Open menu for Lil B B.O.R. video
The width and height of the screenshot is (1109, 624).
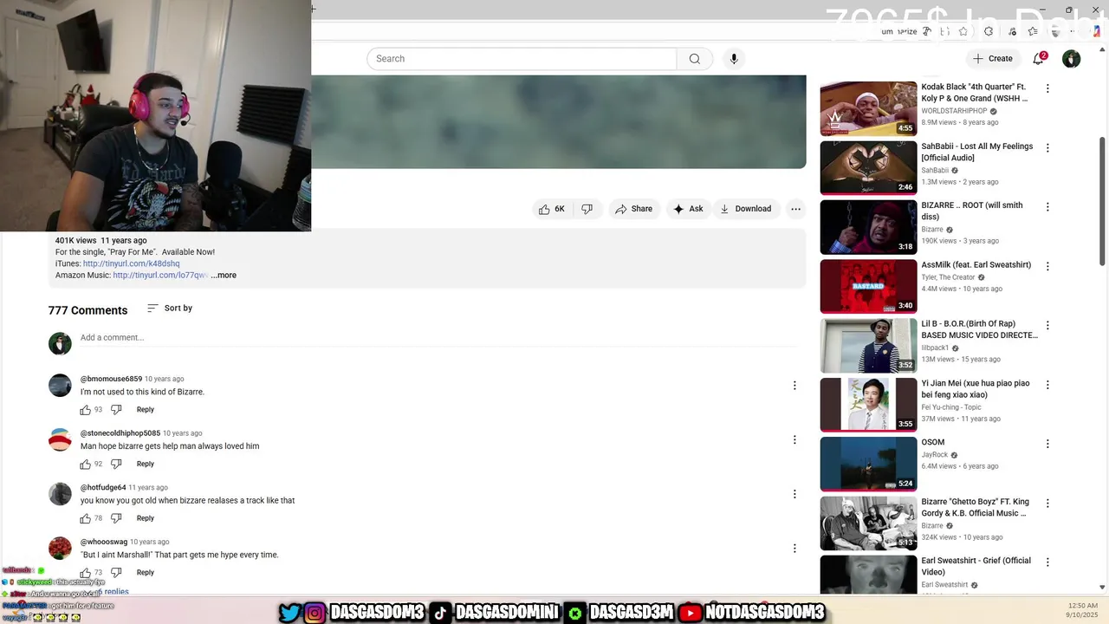click(1047, 326)
